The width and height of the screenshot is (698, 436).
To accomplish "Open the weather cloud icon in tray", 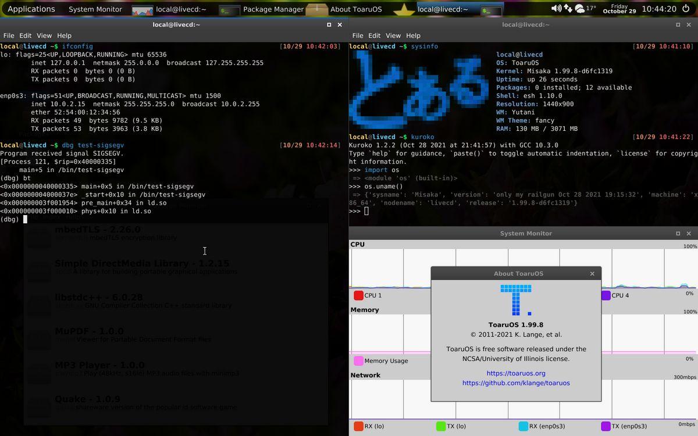I will tap(579, 9).
